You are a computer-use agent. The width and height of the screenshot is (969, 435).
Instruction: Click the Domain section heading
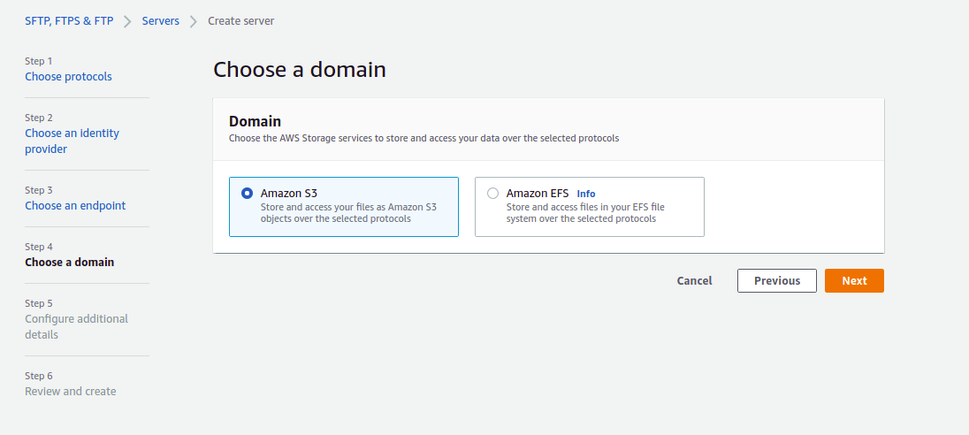(256, 121)
